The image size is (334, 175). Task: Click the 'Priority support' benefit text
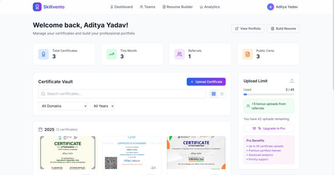258,159
